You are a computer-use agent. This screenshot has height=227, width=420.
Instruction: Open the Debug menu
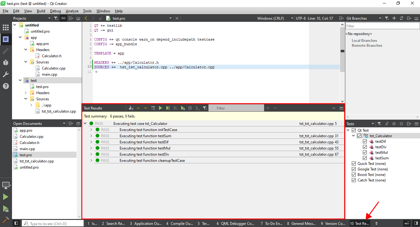pyautogui.click(x=56, y=11)
